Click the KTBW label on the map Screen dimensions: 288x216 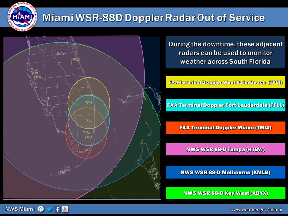(x=37, y=77)
